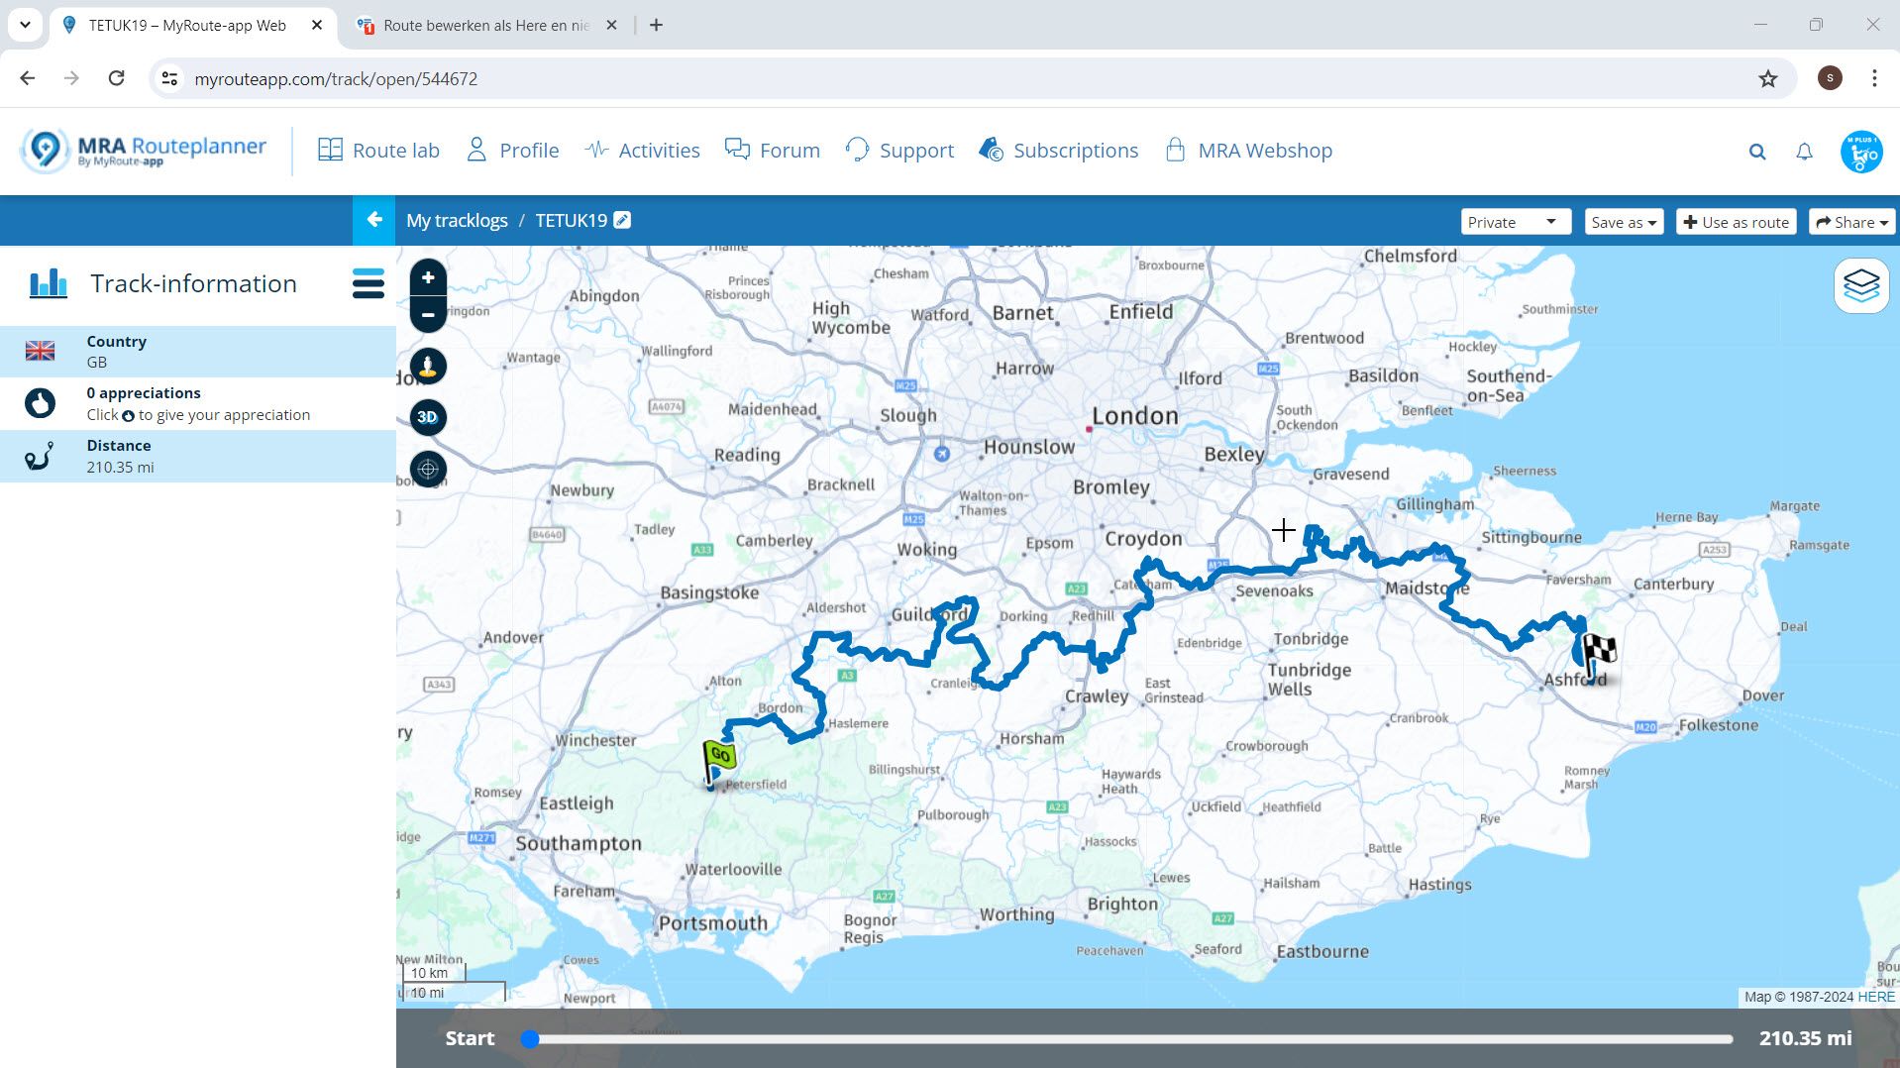Viewport: 1900px width, 1068px height.
Task: Open map layers selector
Action: tap(1861, 286)
